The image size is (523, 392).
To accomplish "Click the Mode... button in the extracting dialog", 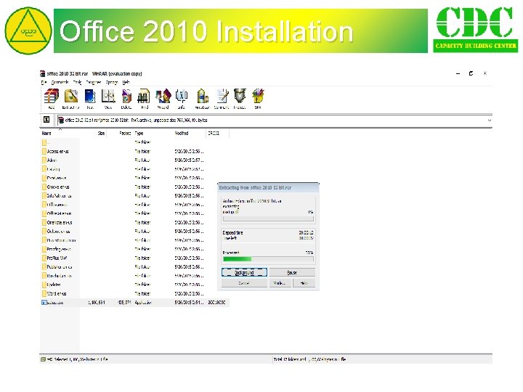I will (x=280, y=283).
